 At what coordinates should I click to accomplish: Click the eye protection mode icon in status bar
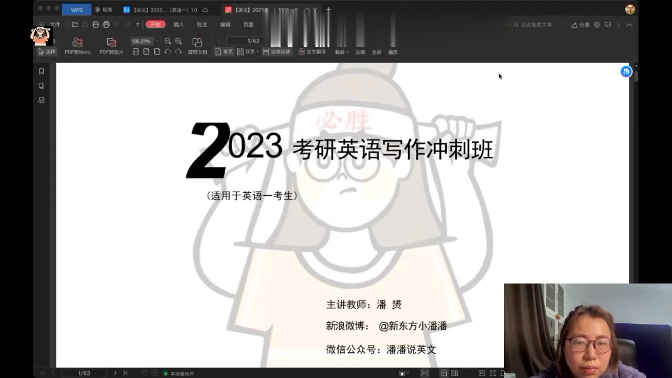tap(403, 373)
